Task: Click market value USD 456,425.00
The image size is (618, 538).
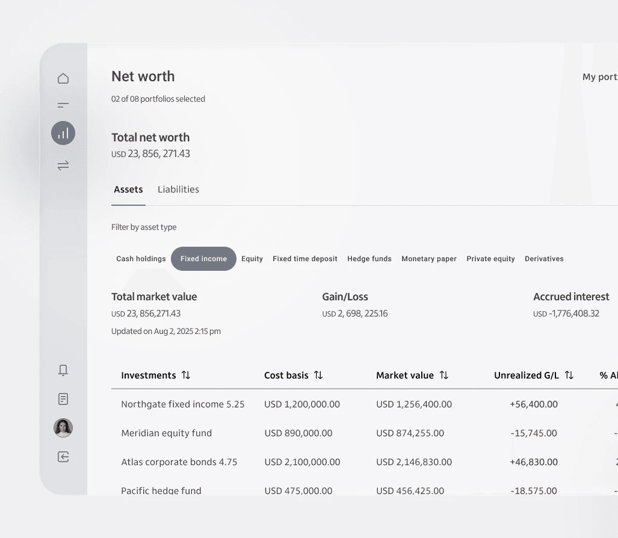Action: point(410,490)
